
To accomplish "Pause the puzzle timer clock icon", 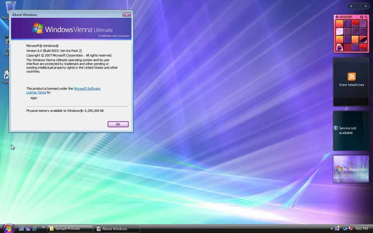I will tap(337, 17).
